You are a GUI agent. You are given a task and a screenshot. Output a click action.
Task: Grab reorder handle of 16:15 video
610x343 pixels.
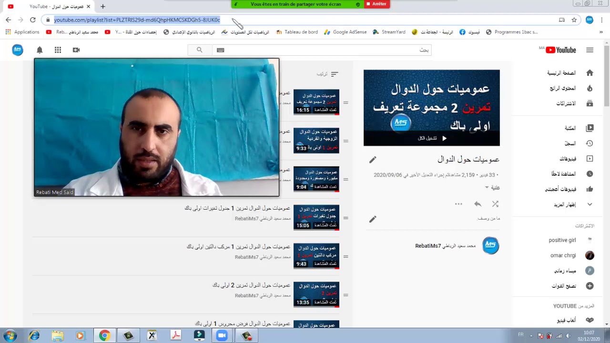346,102
